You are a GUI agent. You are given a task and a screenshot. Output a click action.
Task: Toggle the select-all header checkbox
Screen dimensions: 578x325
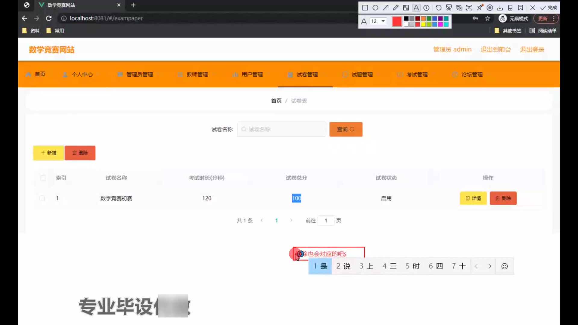43,178
